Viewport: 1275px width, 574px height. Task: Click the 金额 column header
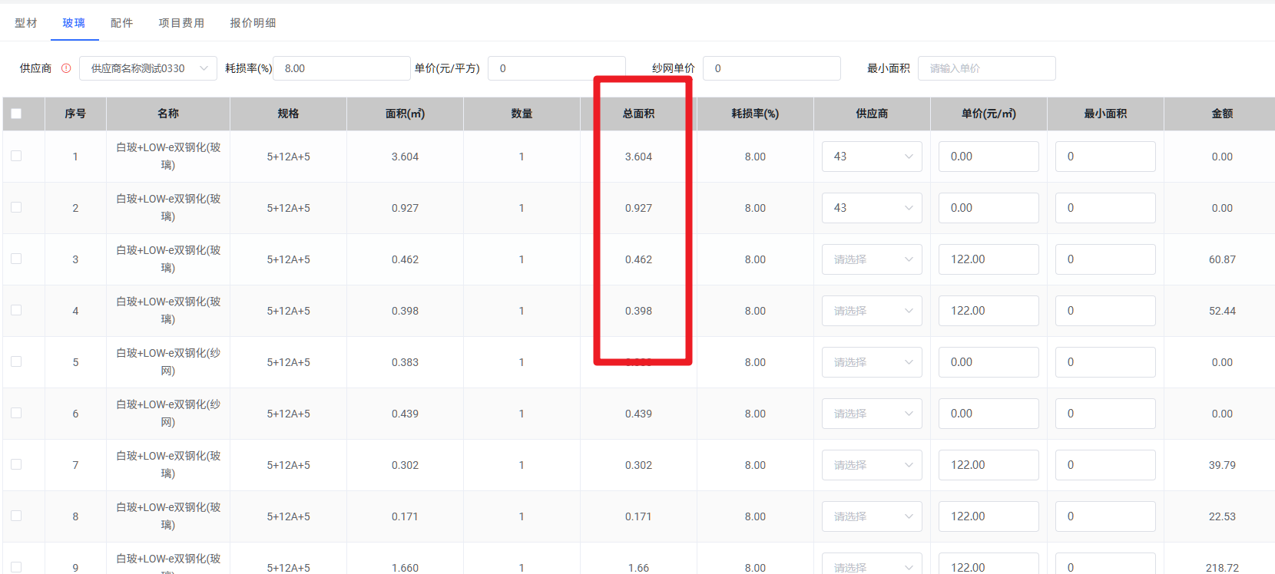pyautogui.click(x=1221, y=114)
